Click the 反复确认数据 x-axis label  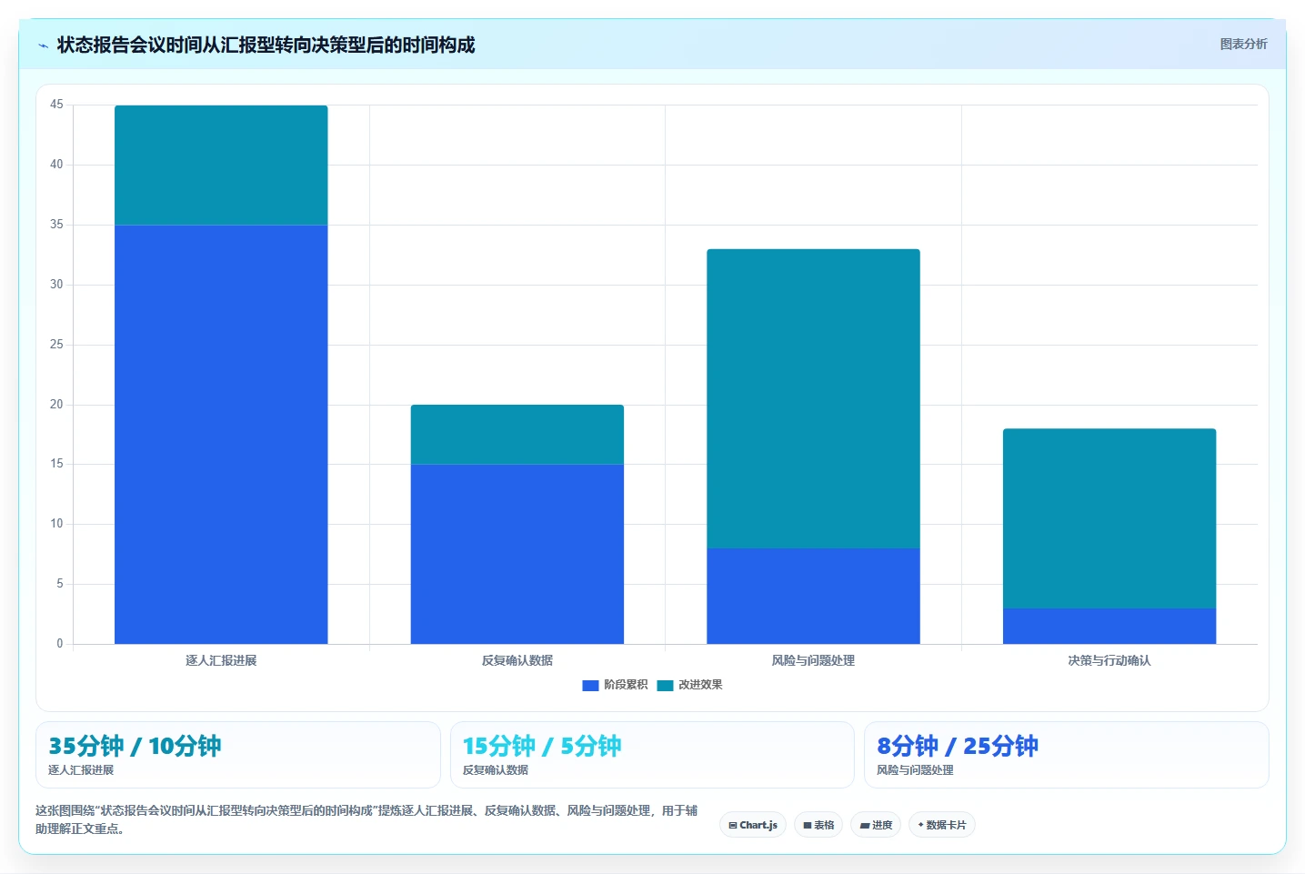tap(517, 660)
